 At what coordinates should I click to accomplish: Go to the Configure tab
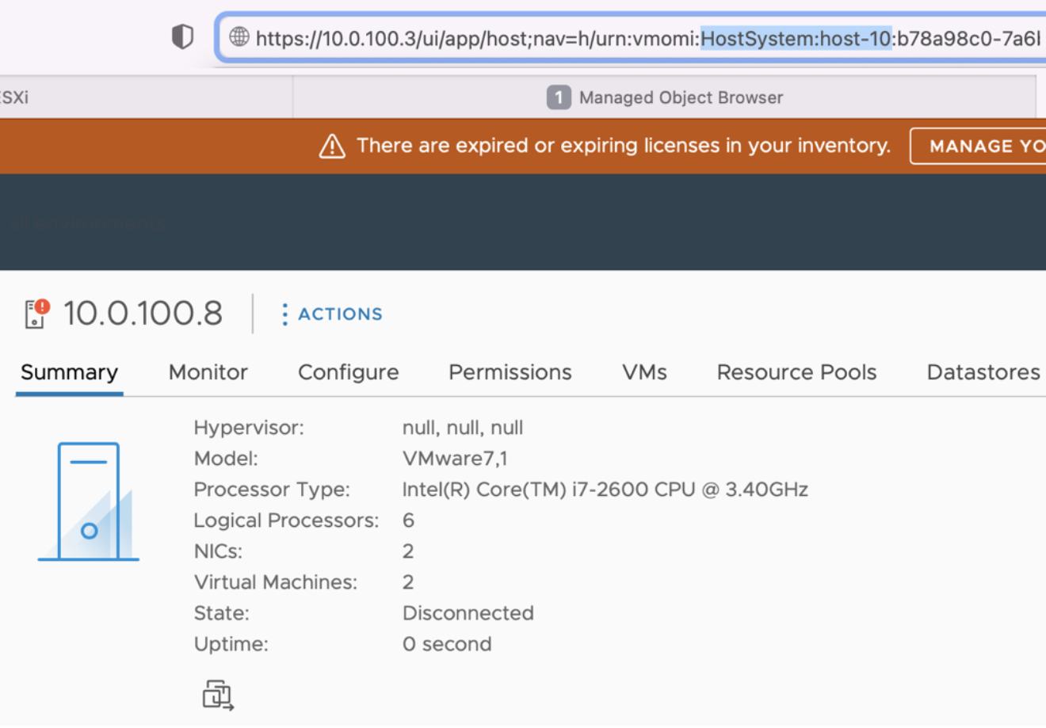click(348, 372)
